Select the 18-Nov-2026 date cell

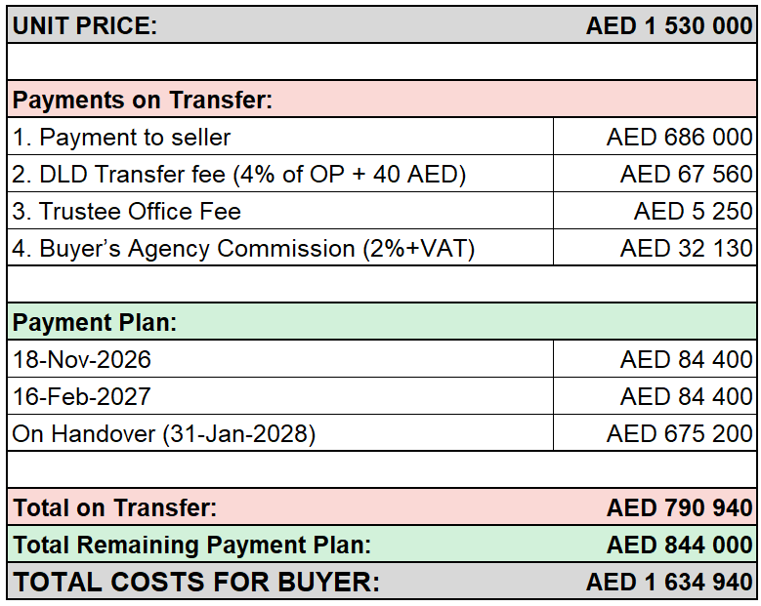pos(280,359)
